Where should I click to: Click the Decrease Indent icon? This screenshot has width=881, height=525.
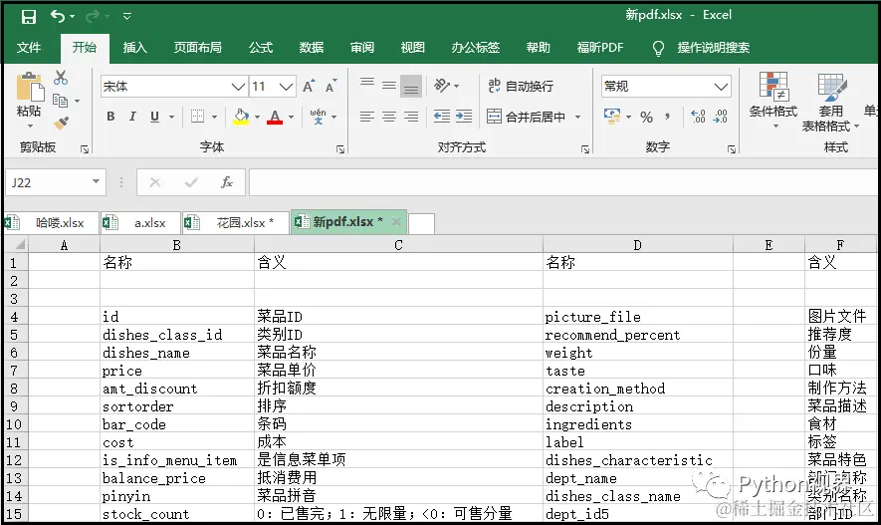[x=442, y=117]
